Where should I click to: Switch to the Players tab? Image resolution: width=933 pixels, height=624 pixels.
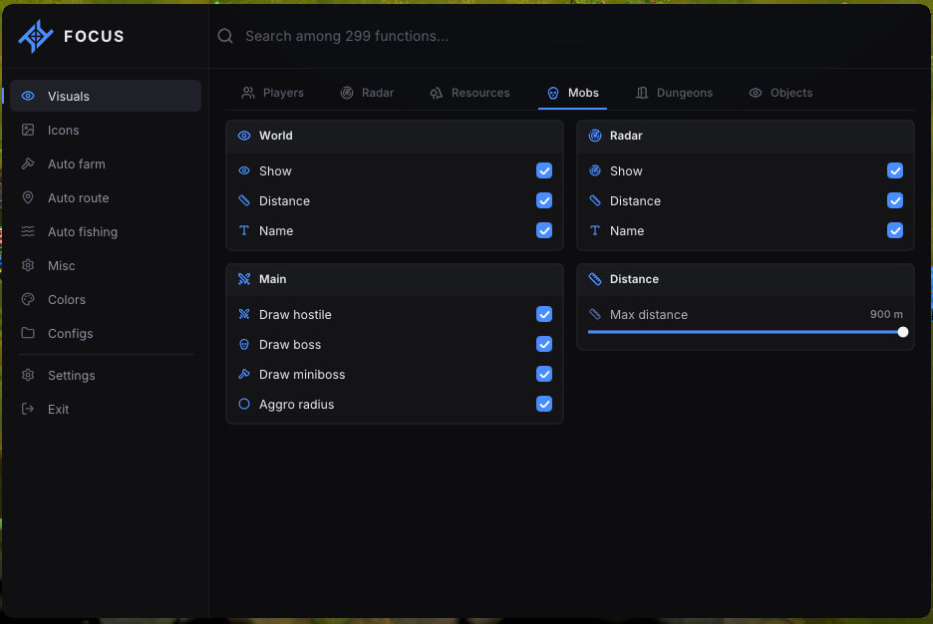pos(272,93)
